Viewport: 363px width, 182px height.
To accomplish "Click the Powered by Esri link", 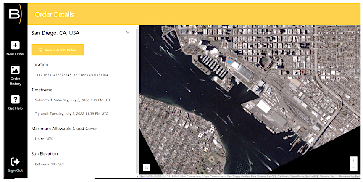I will tap(350, 177).
